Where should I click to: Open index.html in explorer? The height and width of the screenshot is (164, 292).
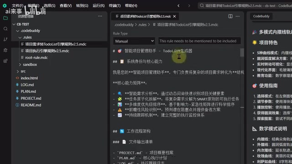29,78
